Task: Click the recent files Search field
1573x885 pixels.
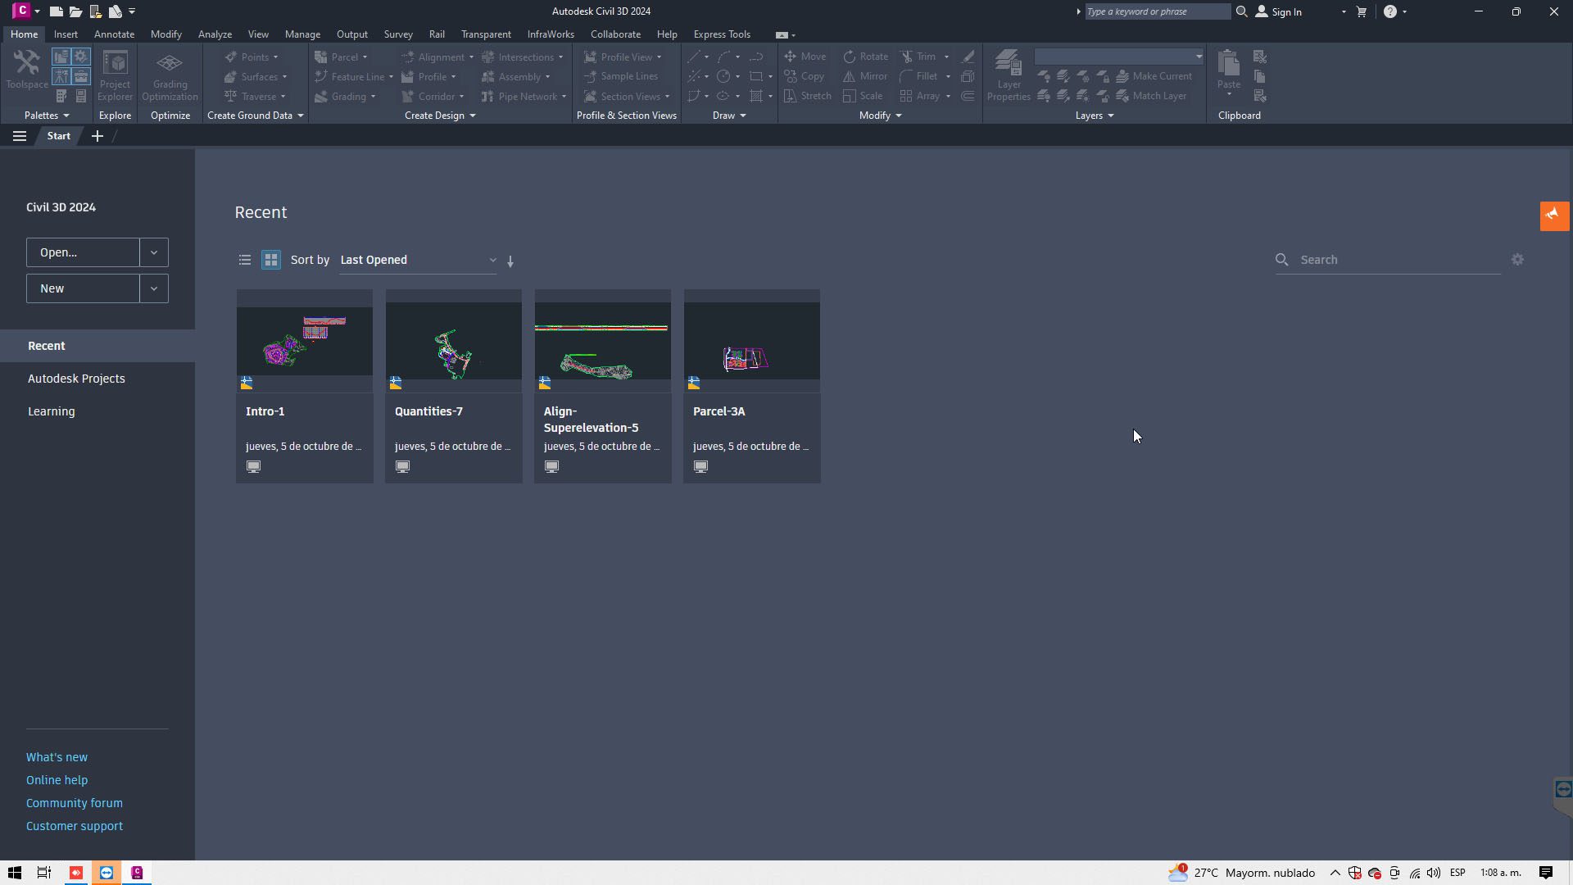Action: 1393,260
